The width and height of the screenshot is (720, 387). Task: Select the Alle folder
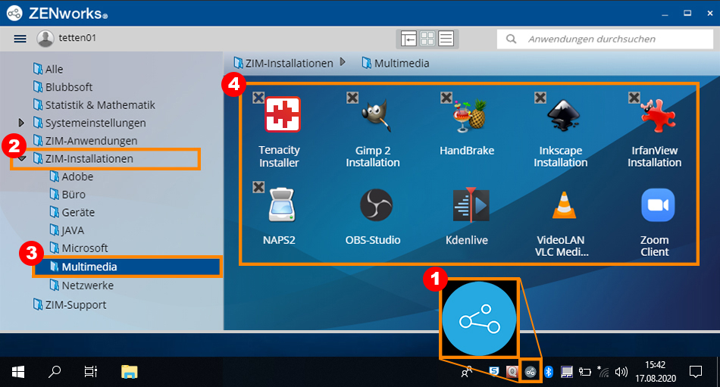(49, 70)
